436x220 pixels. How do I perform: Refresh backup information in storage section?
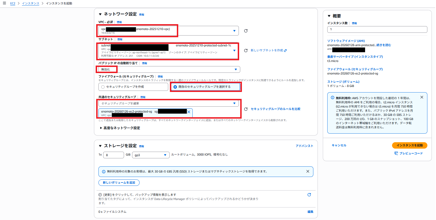(309, 195)
